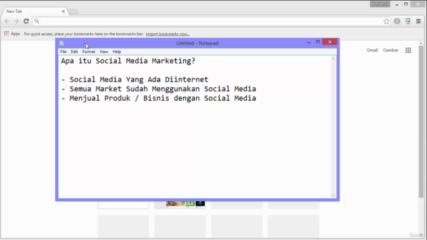This screenshot has width=427, height=240.
Task: Click the red extension icon in Chrome toolbar
Action: (408, 21)
